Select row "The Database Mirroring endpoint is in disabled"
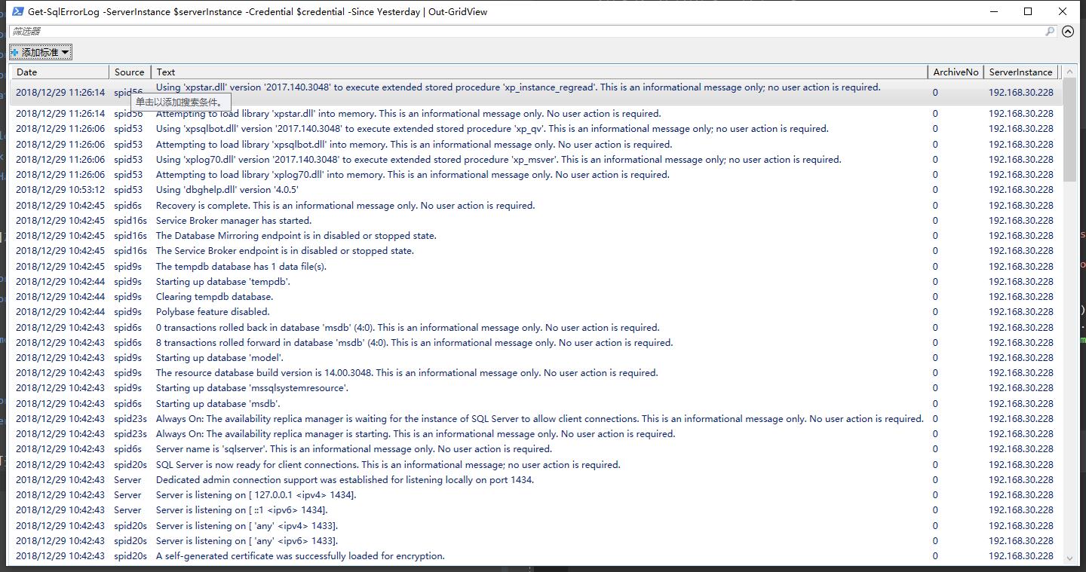Screen dimensions: 1086x572 point(537,236)
